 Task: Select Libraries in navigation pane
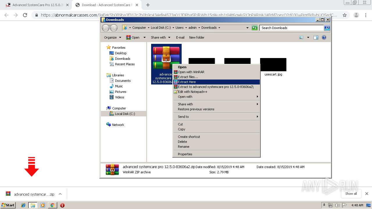118,75
